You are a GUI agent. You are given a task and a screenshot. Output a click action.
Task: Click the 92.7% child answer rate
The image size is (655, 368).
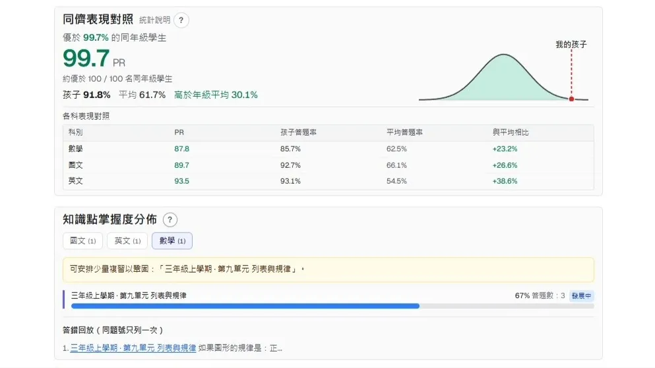point(290,165)
